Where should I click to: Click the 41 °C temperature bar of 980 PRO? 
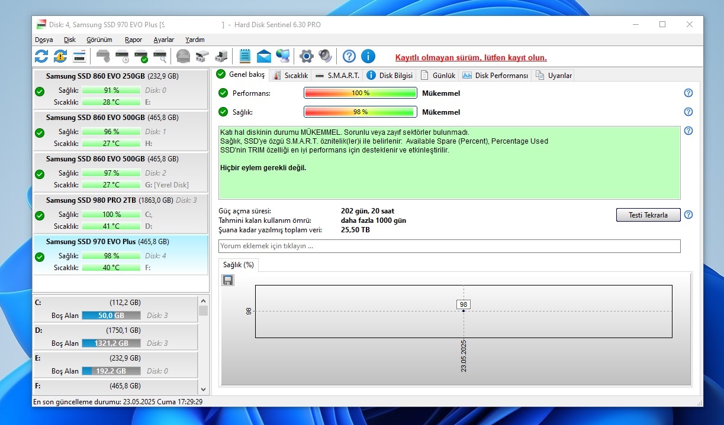111,226
